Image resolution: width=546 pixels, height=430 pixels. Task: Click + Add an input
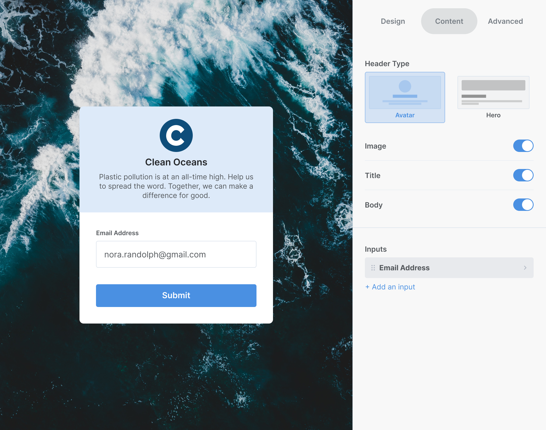pos(390,287)
